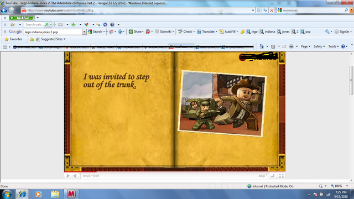Open the Page menu
354x199 pixels.
coord(305,46)
